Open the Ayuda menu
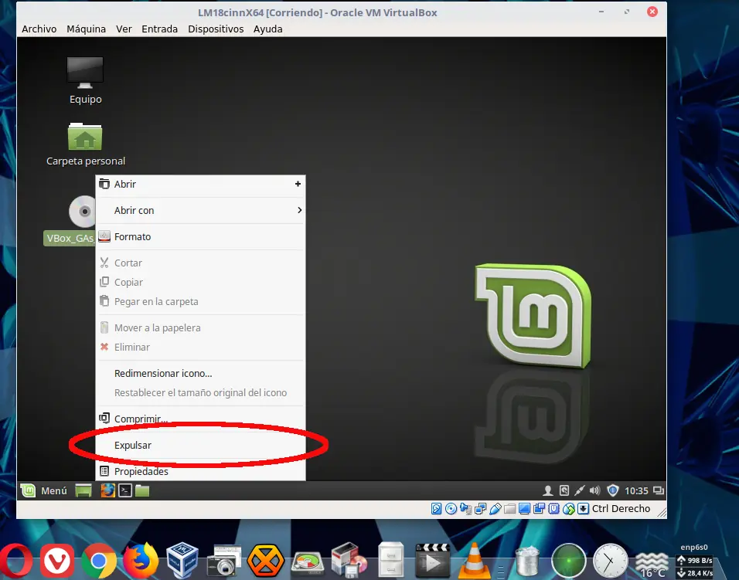This screenshot has height=580, width=739. pyautogui.click(x=268, y=29)
